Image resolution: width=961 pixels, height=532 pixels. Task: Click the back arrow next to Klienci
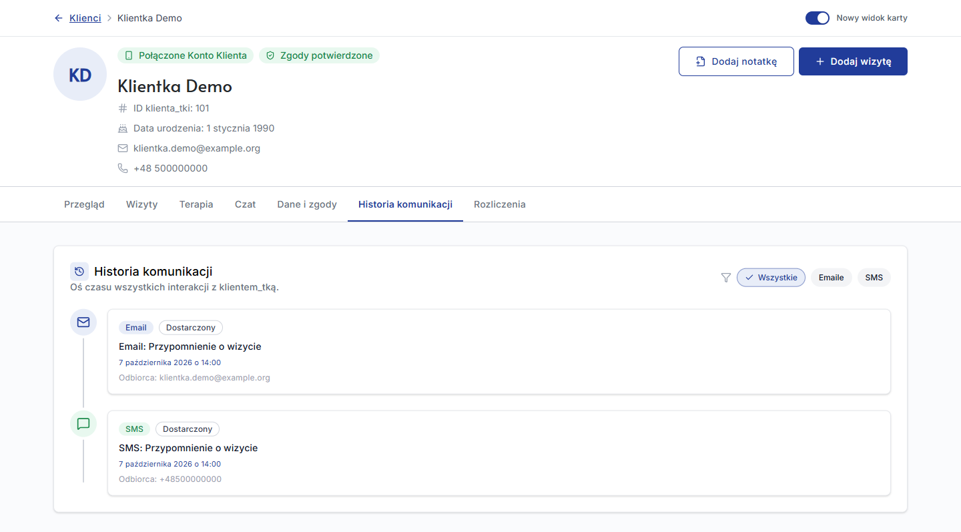[59, 18]
